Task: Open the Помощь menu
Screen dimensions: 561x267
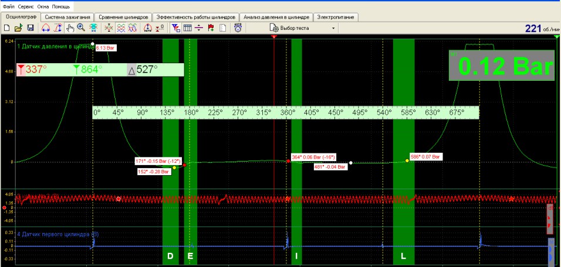Action: tap(61, 7)
